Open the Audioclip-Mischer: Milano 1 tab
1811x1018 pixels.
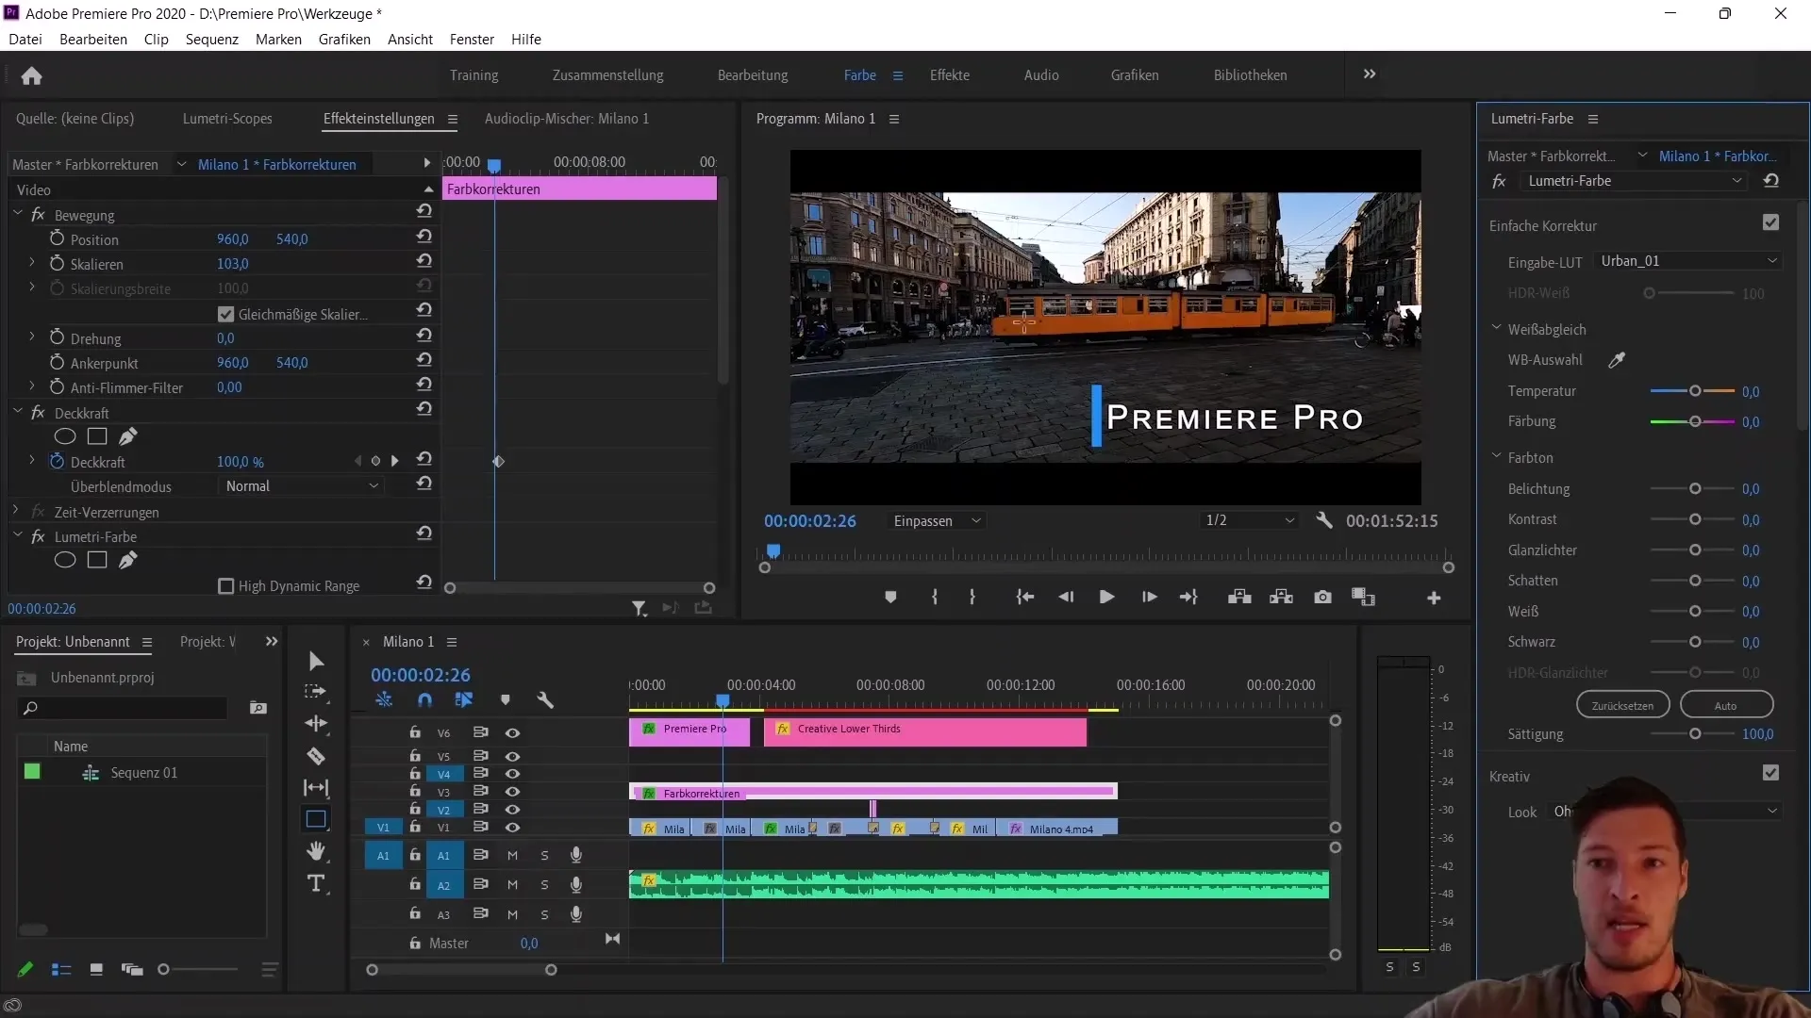(x=567, y=119)
